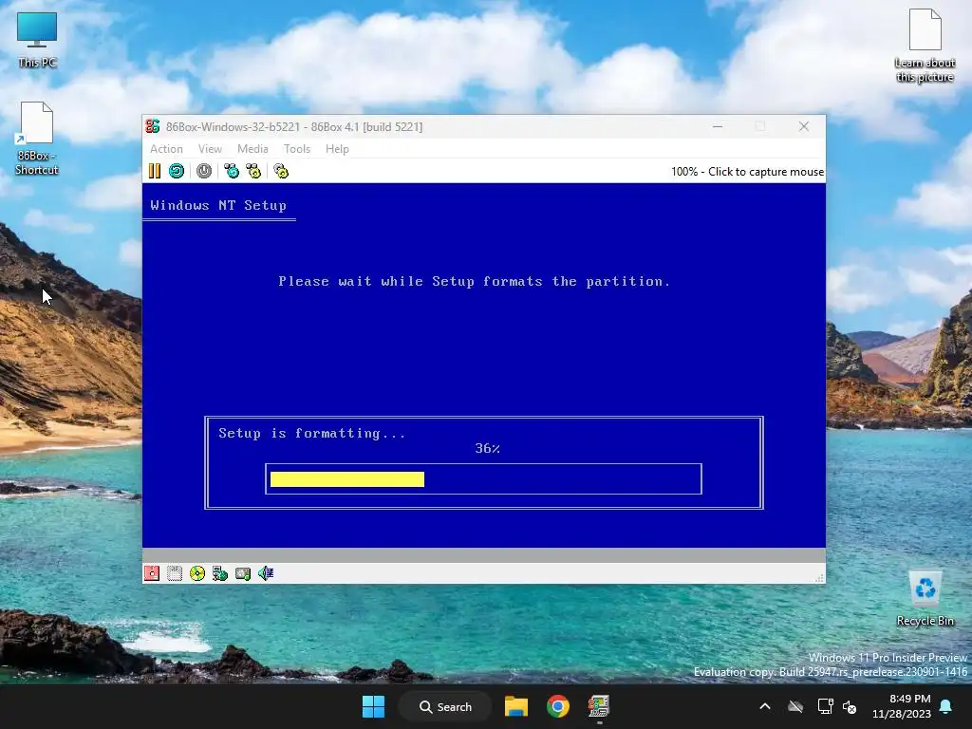Image resolution: width=972 pixels, height=729 pixels.
Task: Open This PC desktop icon
Action: (x=37, y=40)
